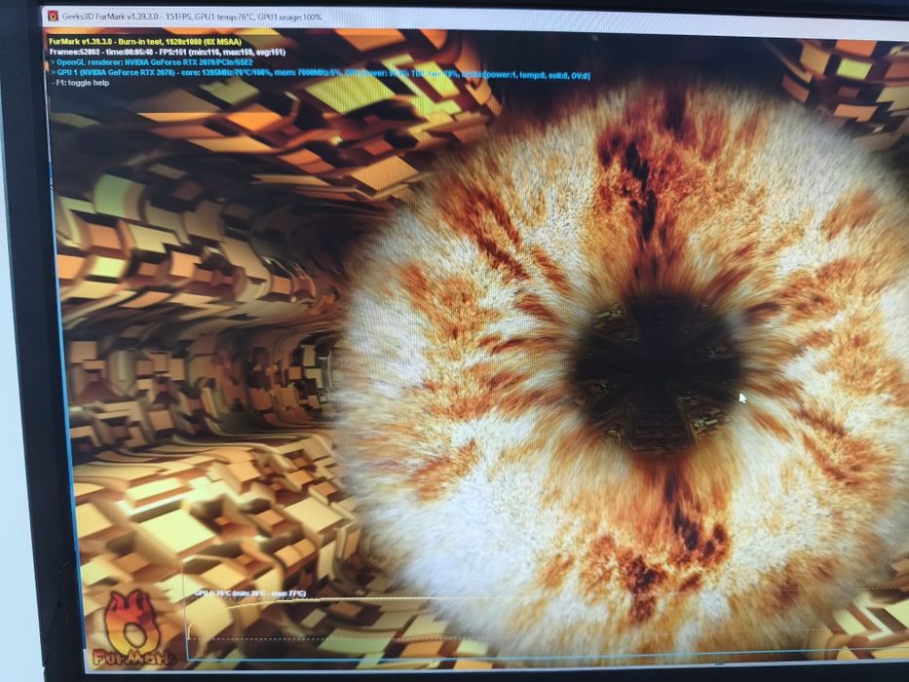909x682 pixels.
Task: Click the 'GPU 1 (NVIDIA GeForce RTX 2070) - core' line
Action: pyautogui.click(x=321, y=74)
